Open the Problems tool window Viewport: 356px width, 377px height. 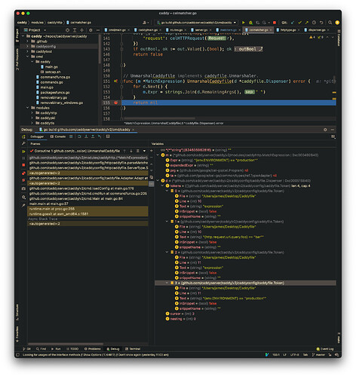pyautogui.click(x=92, y=349)
